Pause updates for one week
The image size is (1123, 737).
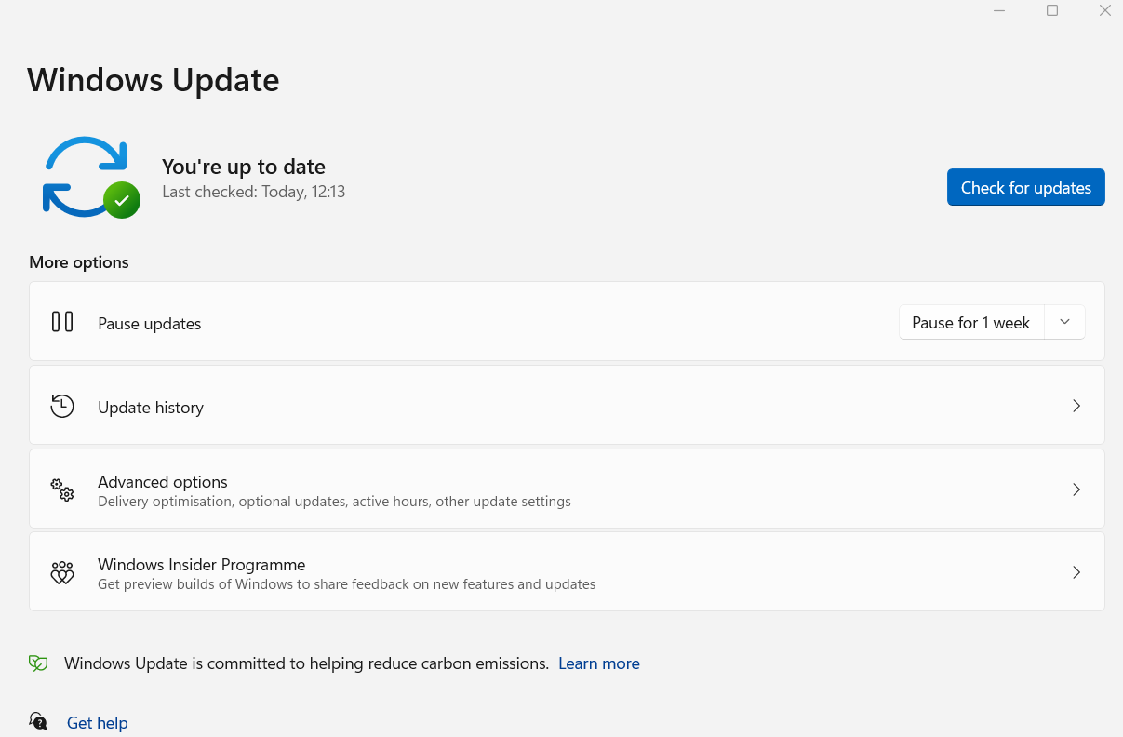(x=970, y=322)
